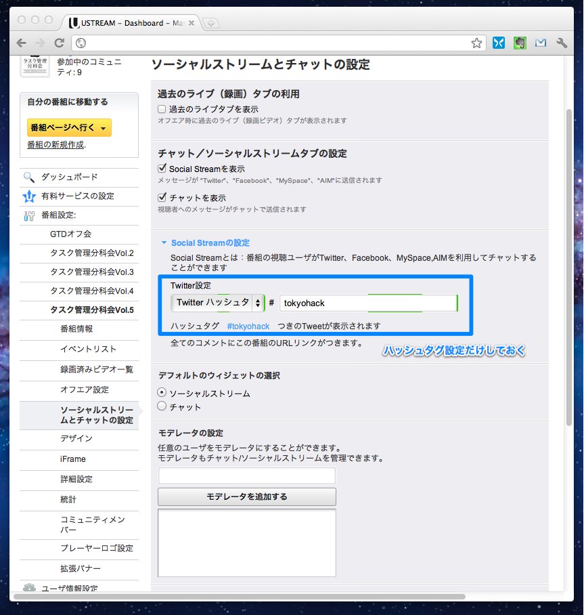Open ユーザ情報設定 in the sidebar
This screenshot has width=584, height=615.
click(x=70, y=588)
